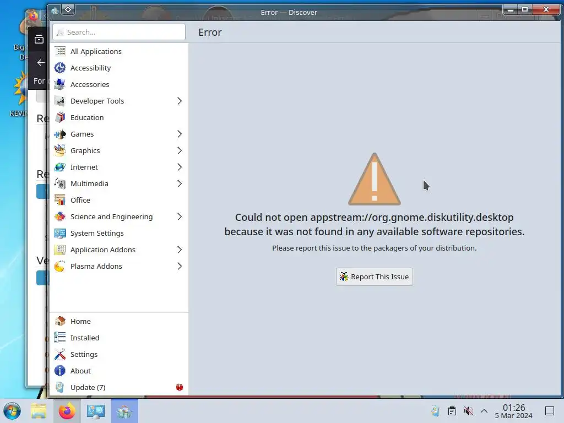This screenshot has height=423, width=564.
Task: Open file manager from taskbar
Action: tap(39, 411)
